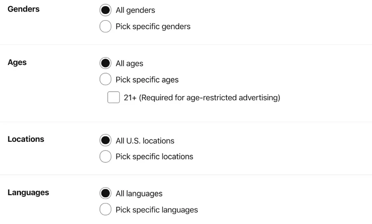The height and width of the screenshot is (224, 372).
Task: Click the "Required for age-restricted advertising" text
Action: tap(210, 98)
